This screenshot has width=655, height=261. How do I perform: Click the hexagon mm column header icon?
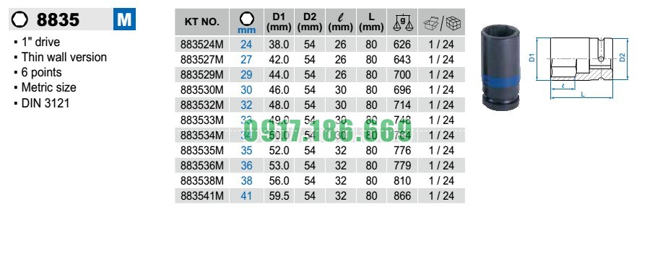(x=246, y=18)
